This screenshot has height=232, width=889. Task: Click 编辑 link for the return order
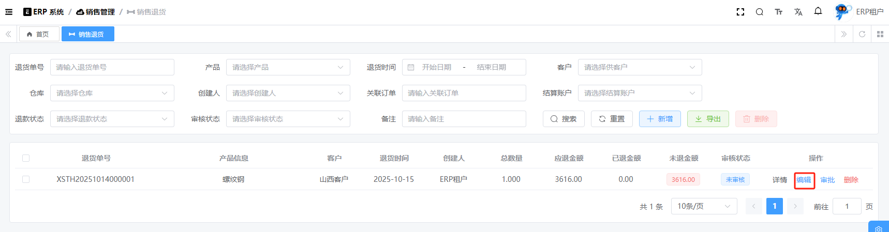804,180
